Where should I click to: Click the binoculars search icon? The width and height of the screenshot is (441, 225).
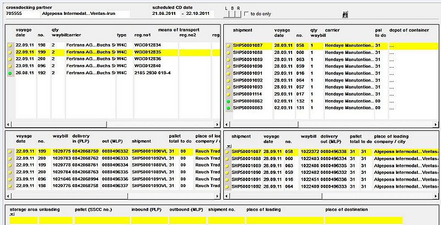(x=345, y=14)
